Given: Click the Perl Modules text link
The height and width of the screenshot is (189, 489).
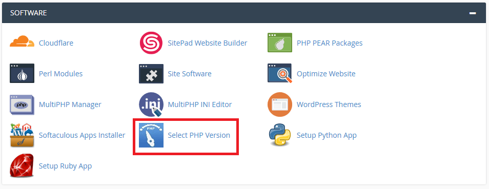Looking at the screenshot, I should pos(61,74).
